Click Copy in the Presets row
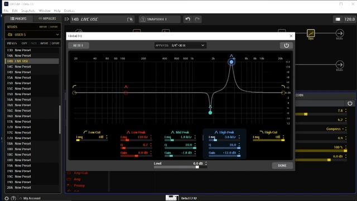 point(25,44)
